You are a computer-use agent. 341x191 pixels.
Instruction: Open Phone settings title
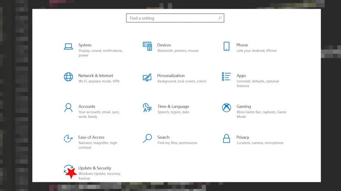pyautogui.click(x=242, y=45)
